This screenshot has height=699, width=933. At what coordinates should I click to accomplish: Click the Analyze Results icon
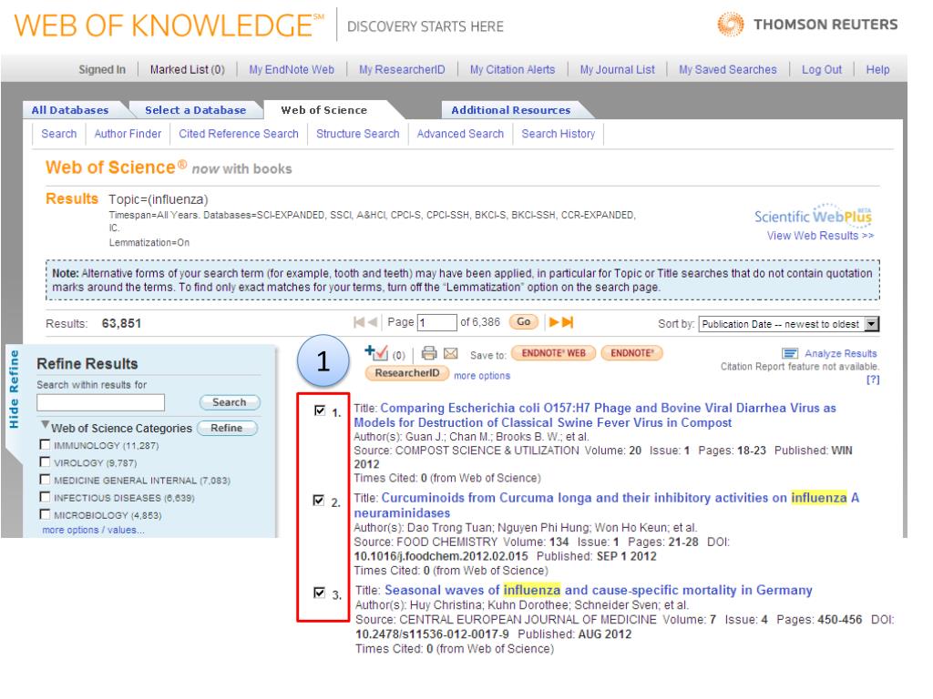[790, 354]
